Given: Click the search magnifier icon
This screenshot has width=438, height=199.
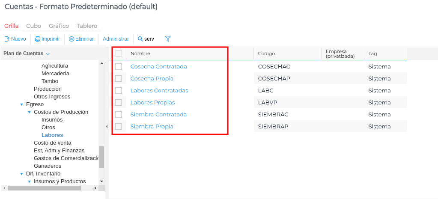Looking at the screenshot, I should click(140, 39).
